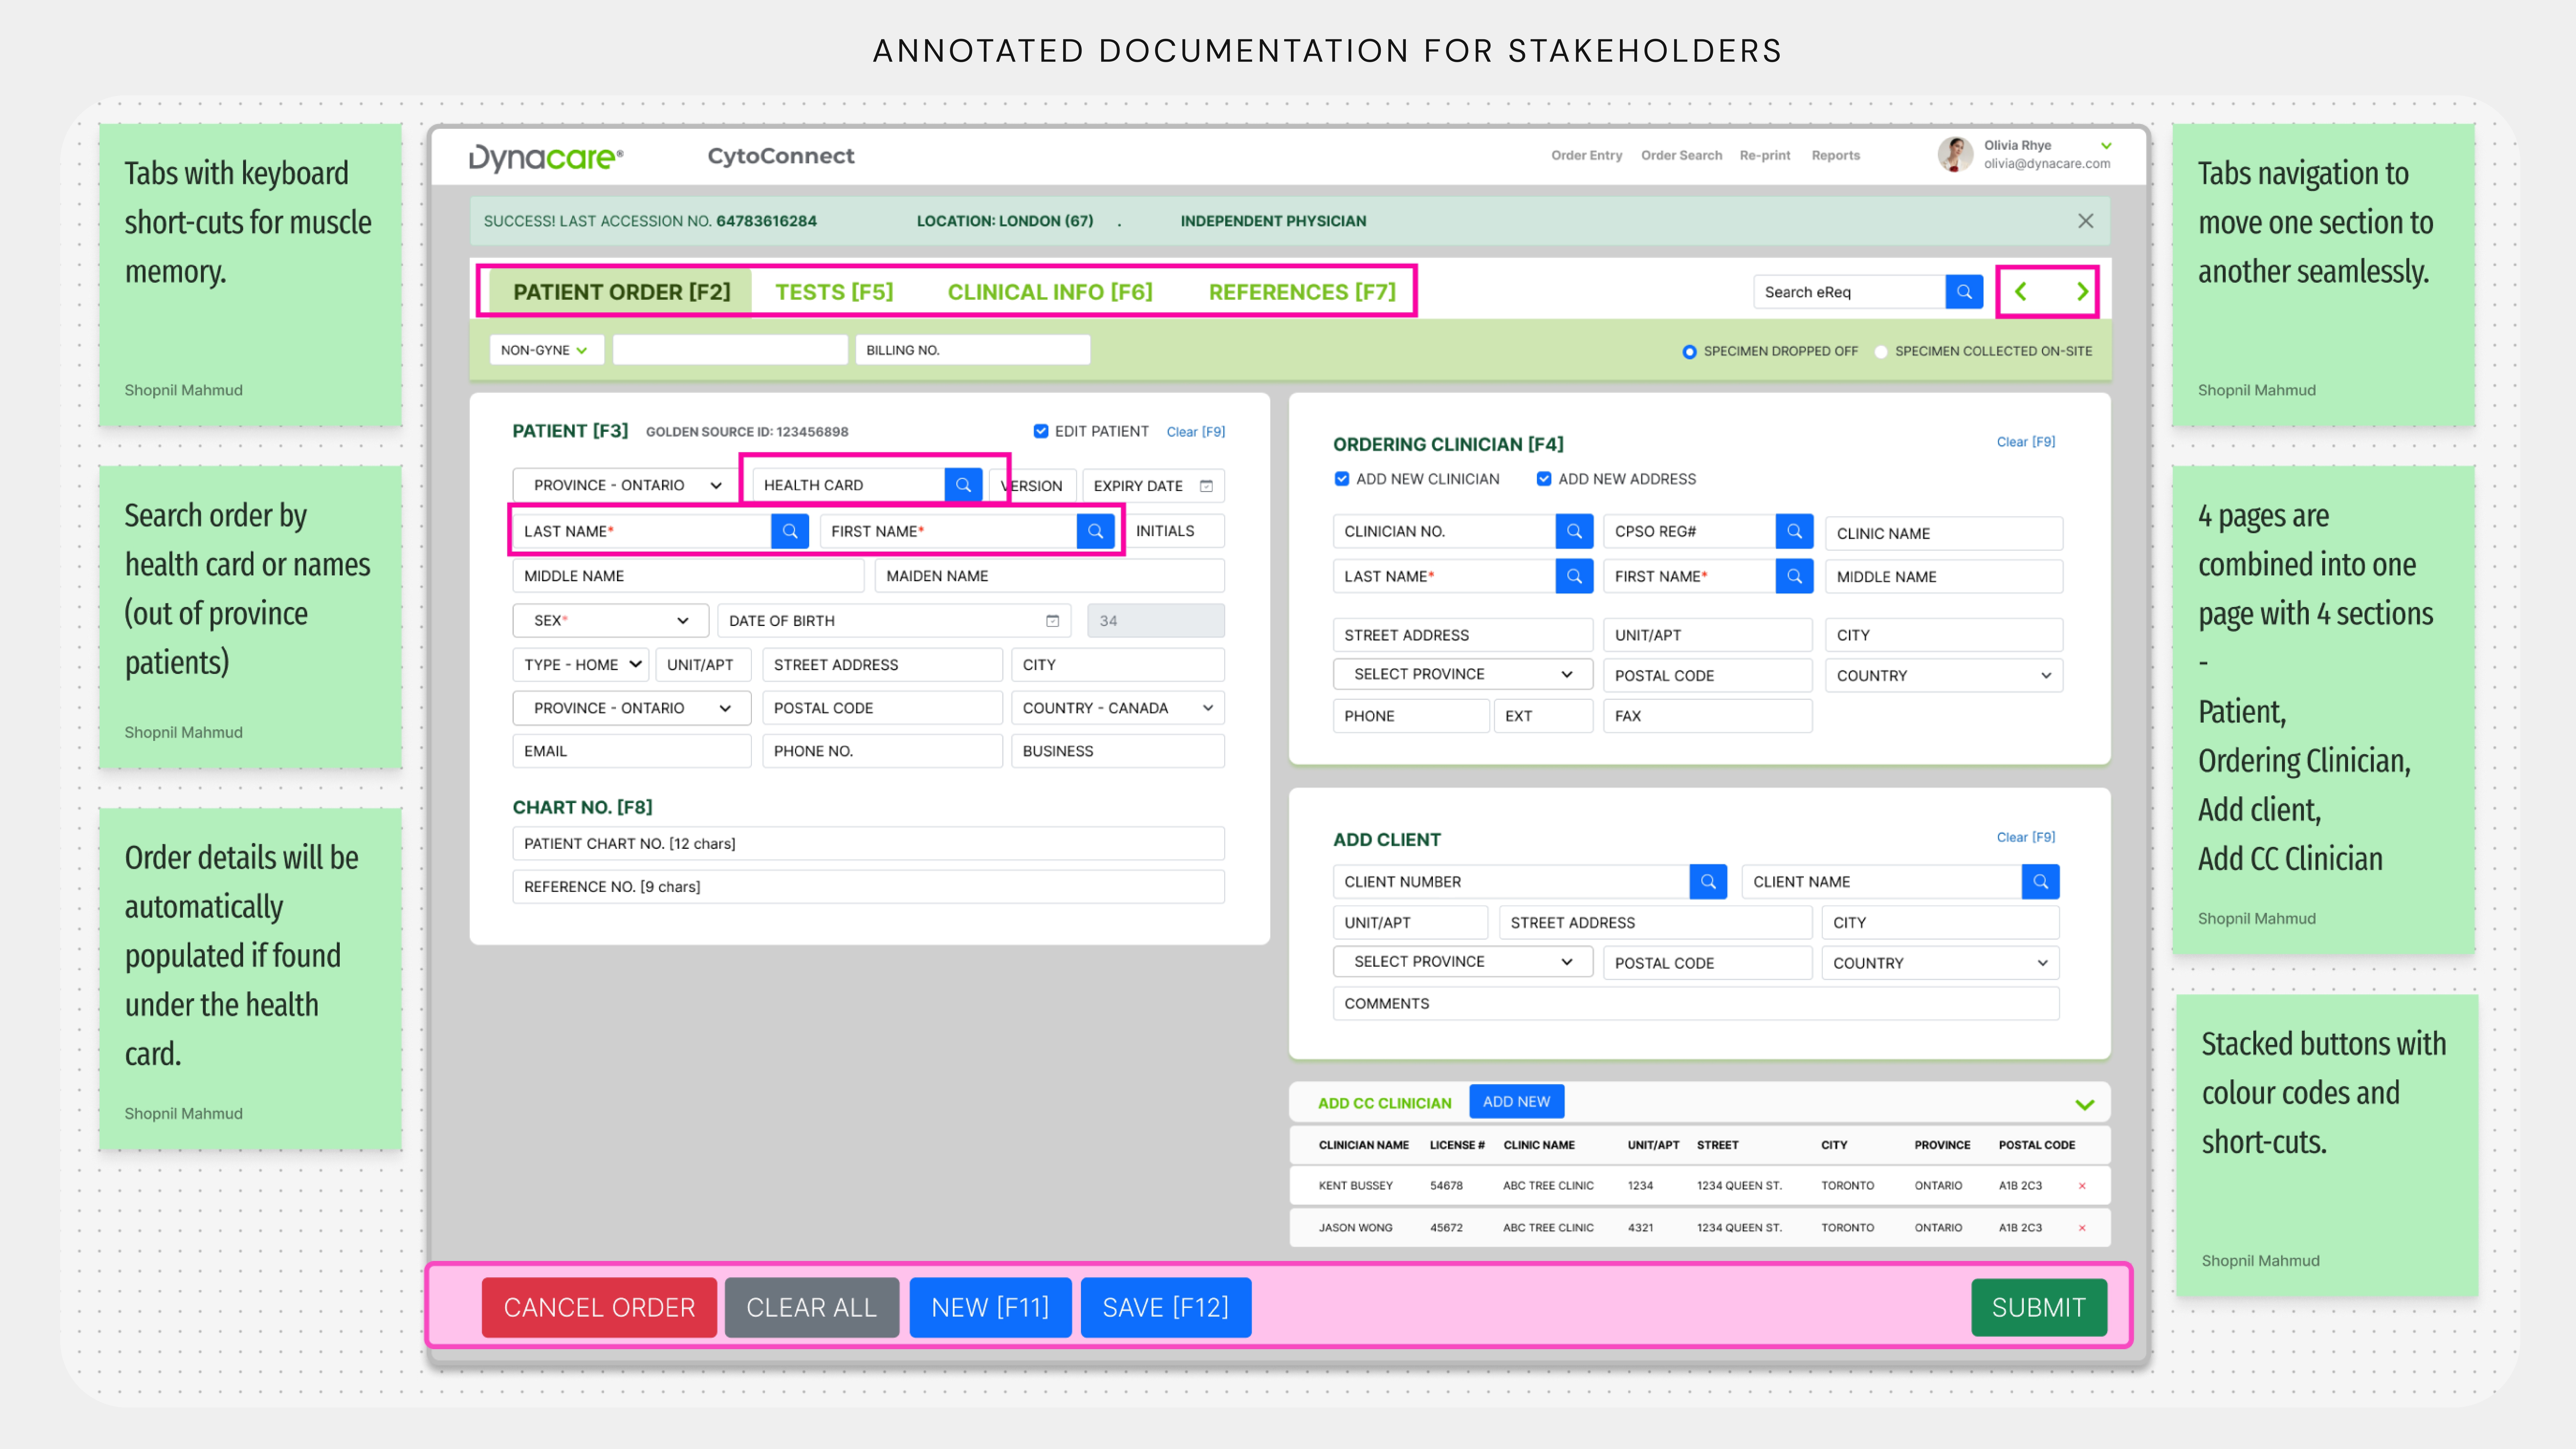This screenshot has width=2576, height=1449.
Task: Remove the Kent Bussey row with the red X
Action: (2082, 1186)
